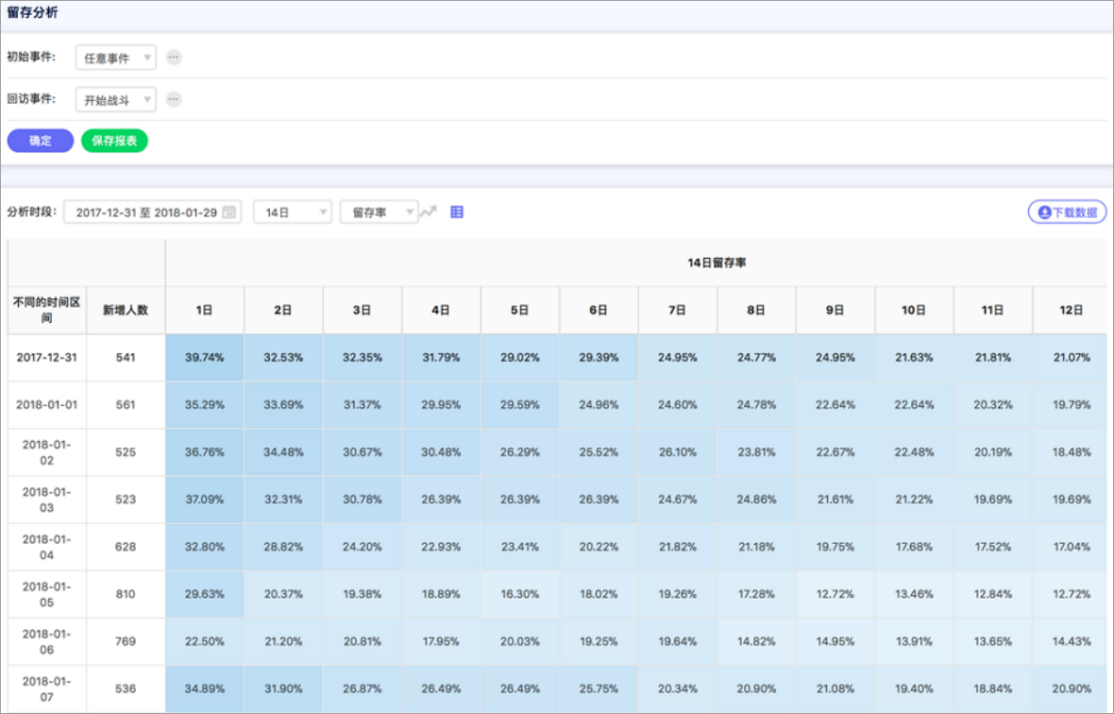Click the 确定 button
Screen dimensions: 1114x714
pos(41,141)
